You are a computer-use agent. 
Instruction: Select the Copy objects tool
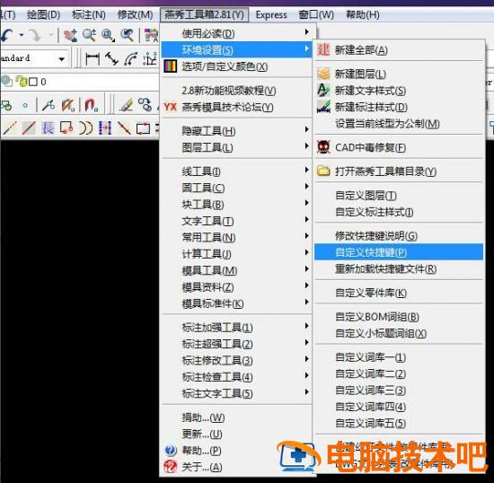pos(145,105)
